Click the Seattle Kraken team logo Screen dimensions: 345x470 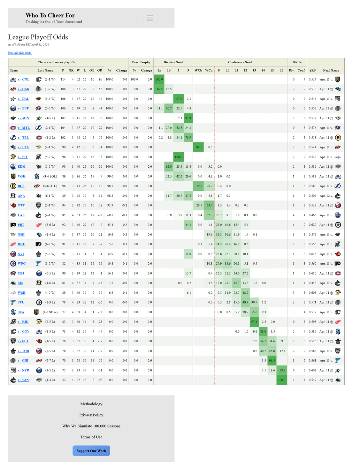[x=13, y=312]
